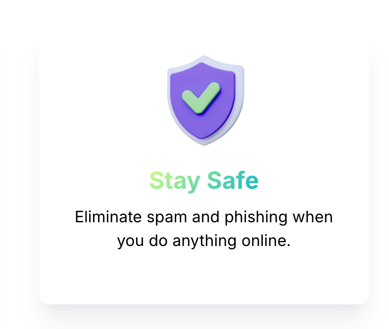Click the word "you" starting the second line
Image resolution: width=389 pixels, height=329 pixels.
pos(130,242)
